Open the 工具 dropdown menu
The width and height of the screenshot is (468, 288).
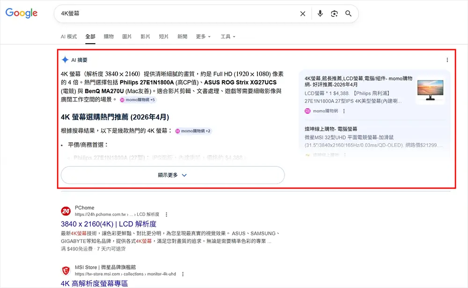pos(227,36)
